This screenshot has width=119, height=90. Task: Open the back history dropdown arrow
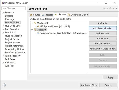point(107,8)
